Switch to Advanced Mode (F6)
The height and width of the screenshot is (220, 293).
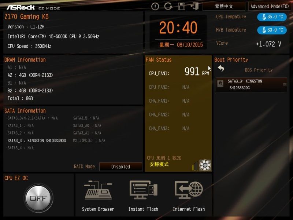(270, 6)
